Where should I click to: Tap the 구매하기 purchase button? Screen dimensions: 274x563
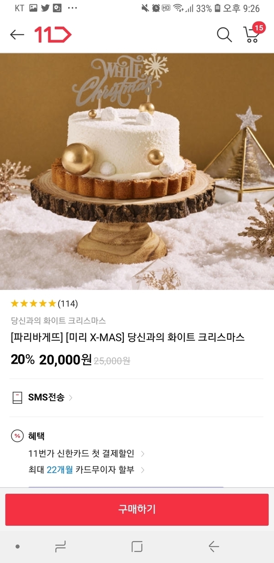[137, 510]
